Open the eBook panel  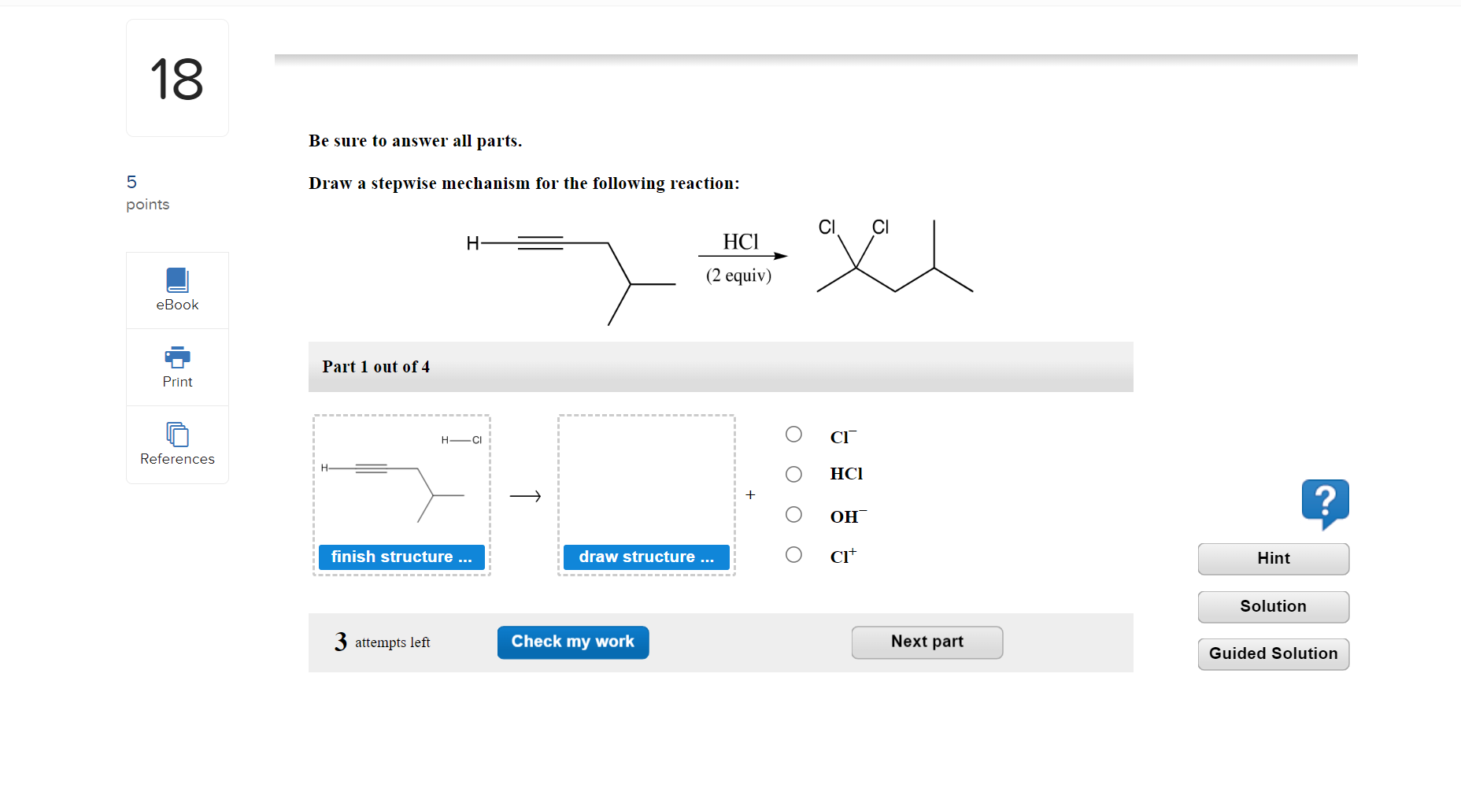coord(176,290)
